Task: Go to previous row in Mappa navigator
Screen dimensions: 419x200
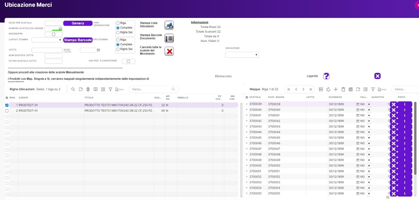Action: pyautogui.click(x=296, y=89)
